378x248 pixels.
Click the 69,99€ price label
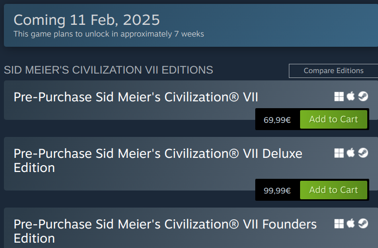coord(277,120)
